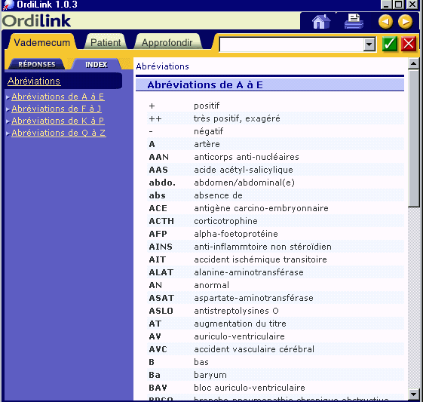423x402 pixels.
Task: Click 'corticotrophine' definition
Action: pyautogui.click(x=225, y=221)
